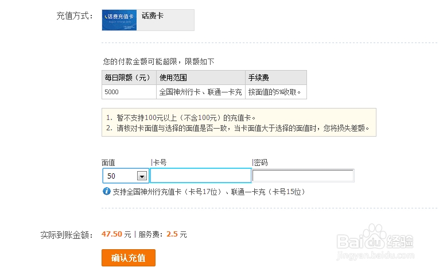Image resolution: width=439 pixels, height=271 pixels.
Task: Click the 2.5 服务费 value
Action: pos(172,234)
